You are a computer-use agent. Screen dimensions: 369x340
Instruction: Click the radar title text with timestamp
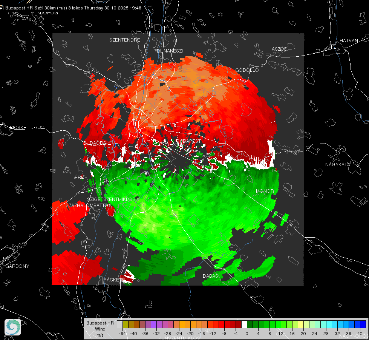(x=73, y=8)
